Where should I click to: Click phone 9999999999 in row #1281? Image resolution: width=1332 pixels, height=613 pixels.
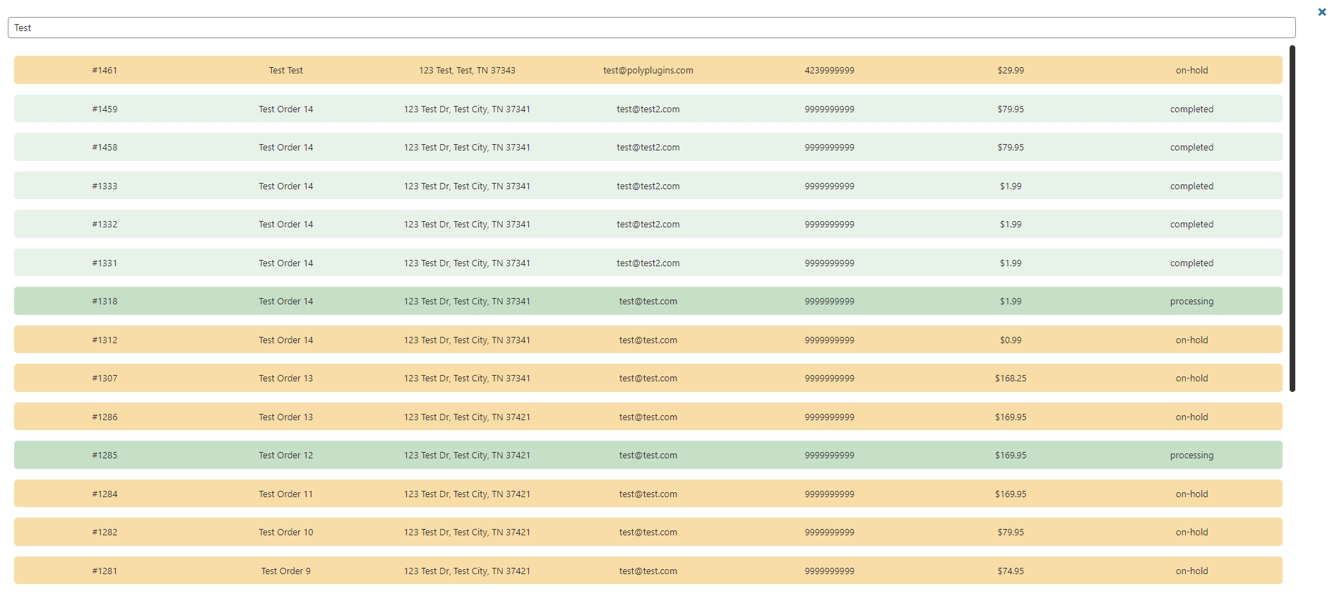tap(829, 571)
